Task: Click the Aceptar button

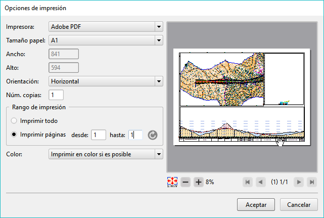Action: click(x=256, y=205)
